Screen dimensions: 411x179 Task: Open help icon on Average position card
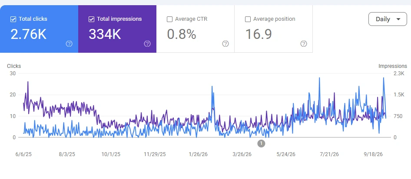tap(304, 44)
